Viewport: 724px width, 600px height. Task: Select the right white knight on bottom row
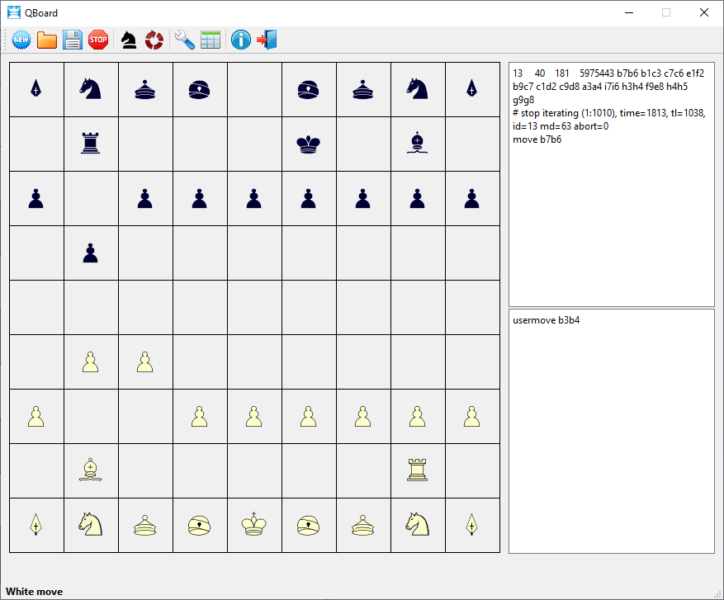point(418,524)
